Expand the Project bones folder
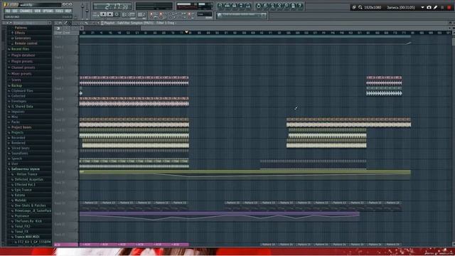Image resolution: width=455 pixels, height=256 pixels. [x=21, y=127]
